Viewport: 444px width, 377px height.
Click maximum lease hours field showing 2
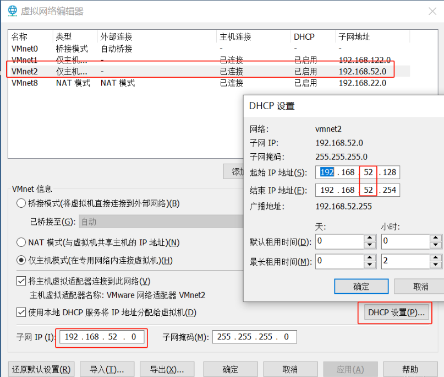405,261
